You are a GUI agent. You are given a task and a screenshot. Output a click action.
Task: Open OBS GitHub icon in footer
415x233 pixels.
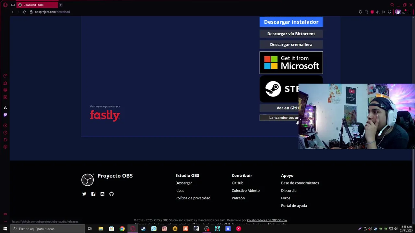[x=112, y=194]
